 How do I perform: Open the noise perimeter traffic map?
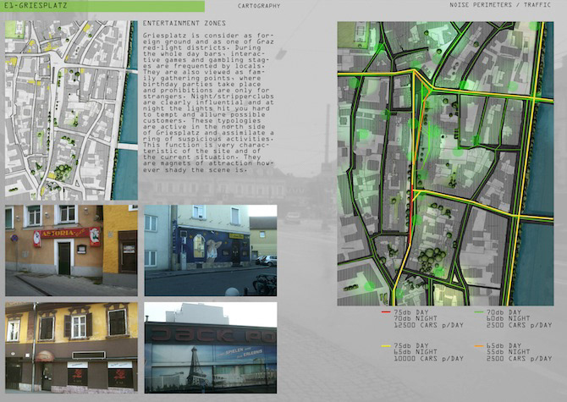445,163
